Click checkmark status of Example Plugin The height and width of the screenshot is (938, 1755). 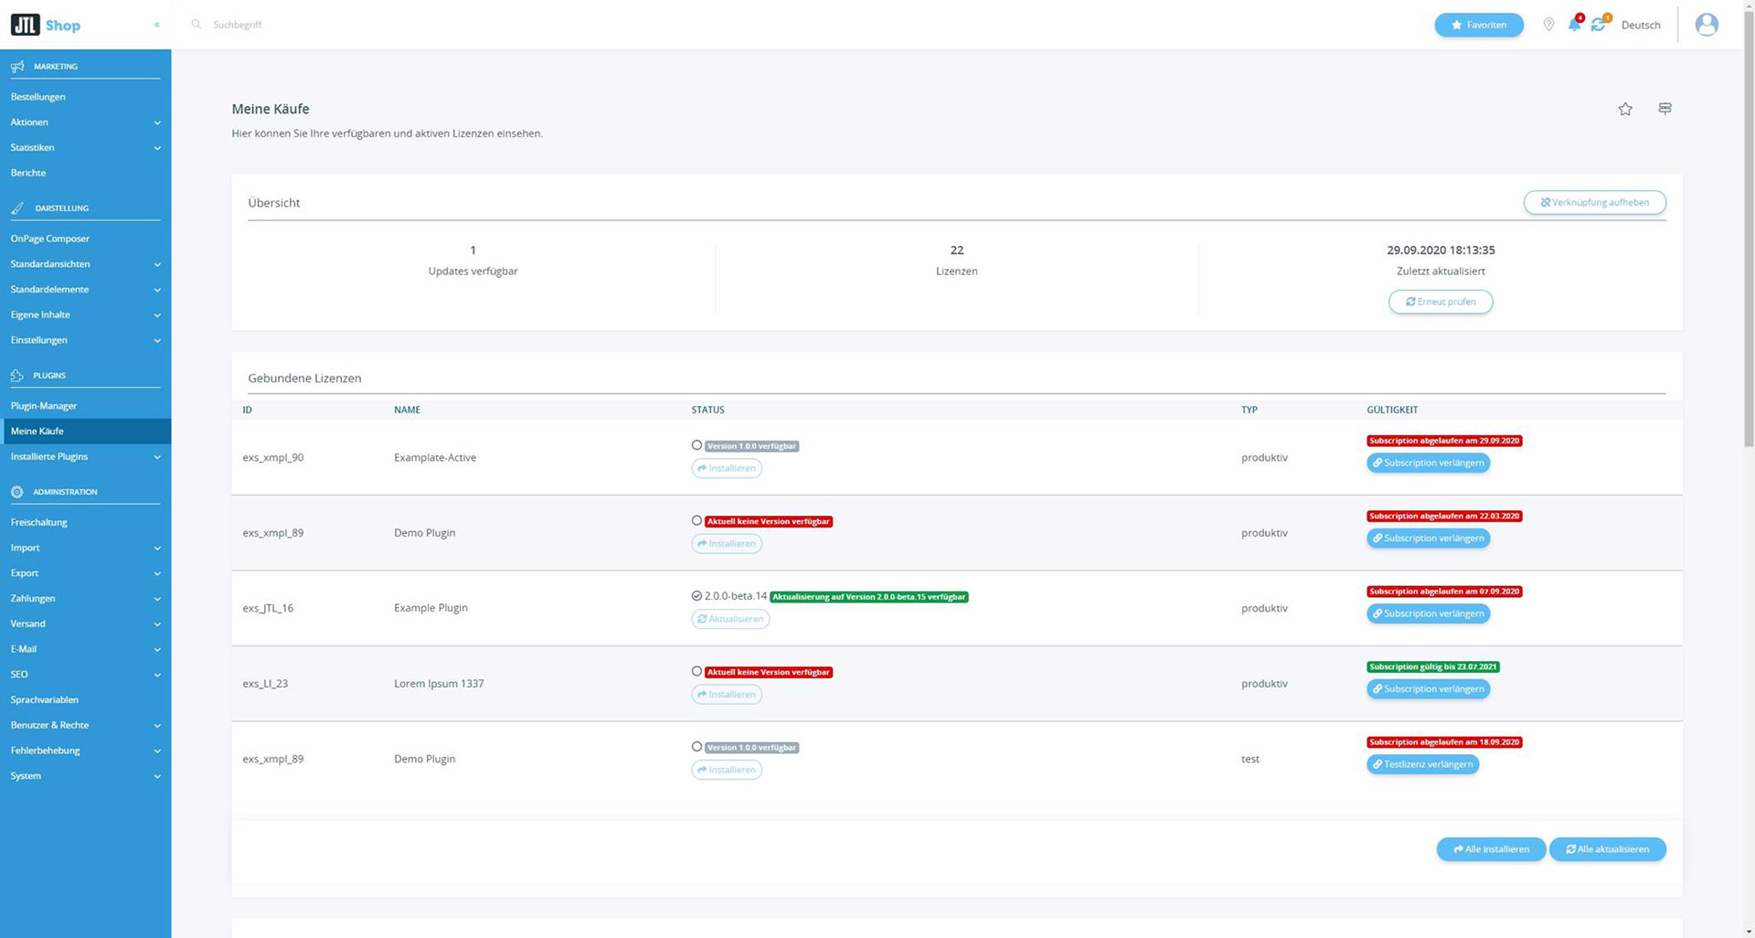point(697,596)
